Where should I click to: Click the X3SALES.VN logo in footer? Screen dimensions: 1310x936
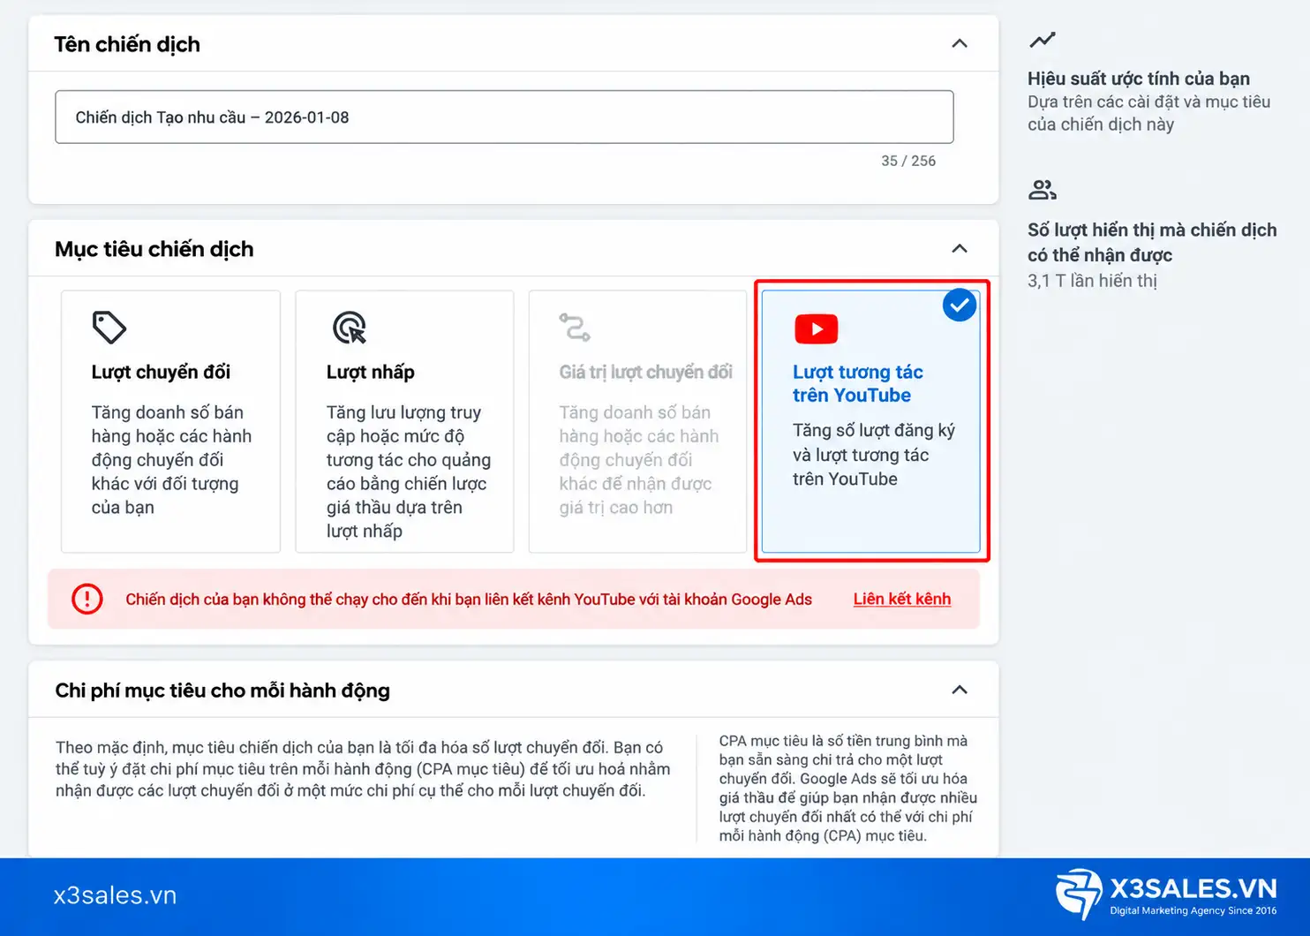(x=1166, y=894)
